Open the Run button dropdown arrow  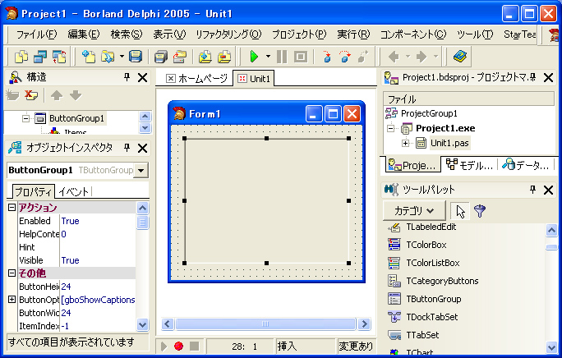pyautogui.click(x=268, y=57)
